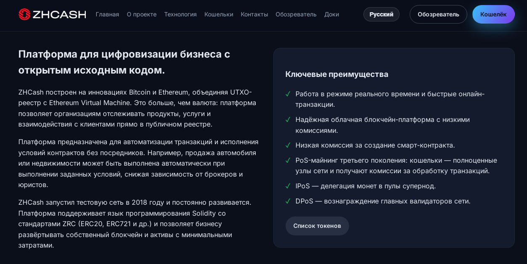Go to О проекте page
527x264 pixels.
pyautogui.click(x=142, y=14)
